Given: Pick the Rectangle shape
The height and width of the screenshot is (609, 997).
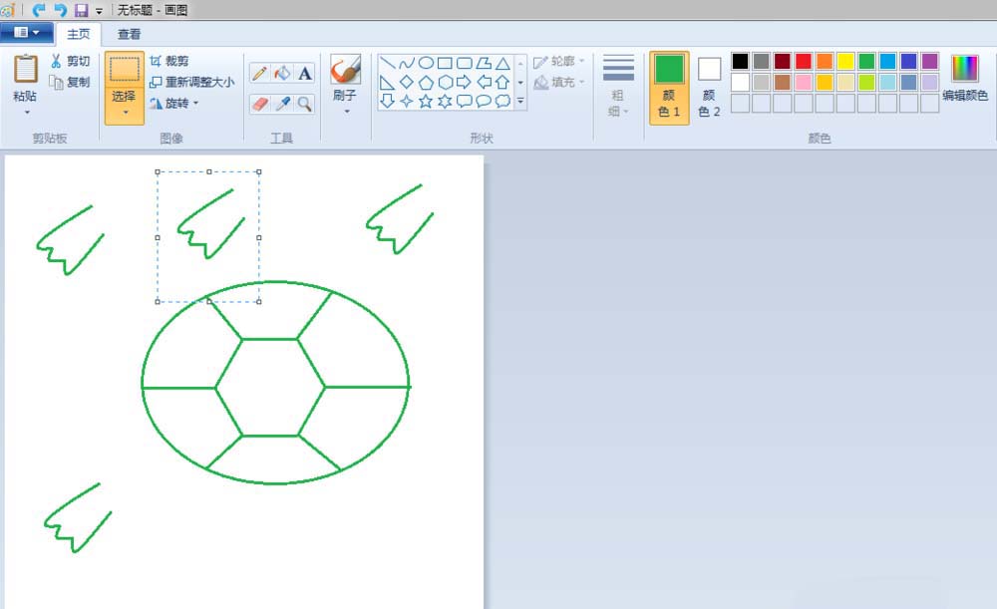Looking at the screenshot, I should click(x=445, y=63).
